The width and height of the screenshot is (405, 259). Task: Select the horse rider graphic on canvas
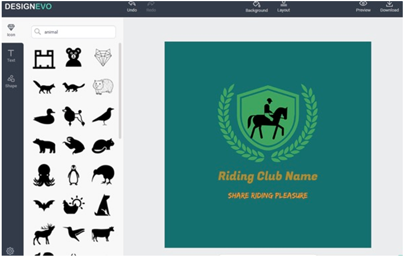pos(268,119)
